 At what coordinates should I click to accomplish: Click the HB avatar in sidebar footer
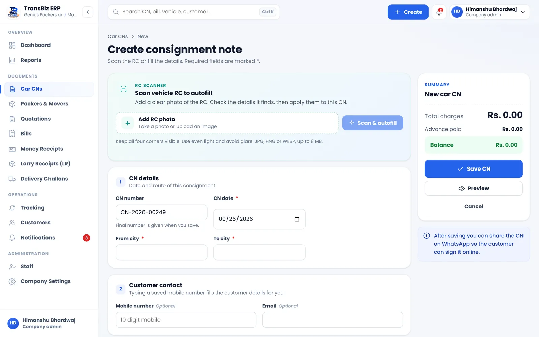tap(13, 323)
